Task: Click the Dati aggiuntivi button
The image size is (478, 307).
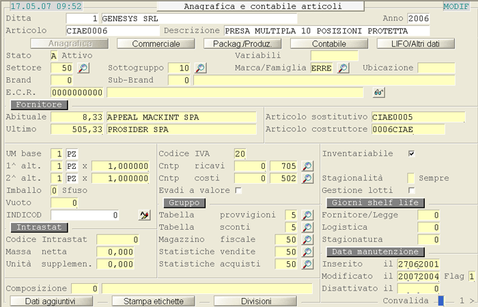Action: pos(50,301)
